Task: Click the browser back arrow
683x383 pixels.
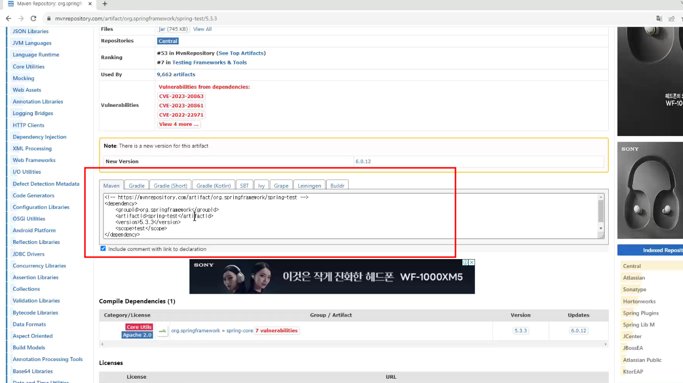Action: (8, 19)
